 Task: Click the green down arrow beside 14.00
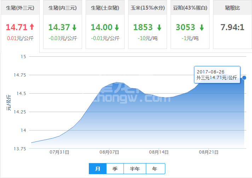[x=117, y=28]
